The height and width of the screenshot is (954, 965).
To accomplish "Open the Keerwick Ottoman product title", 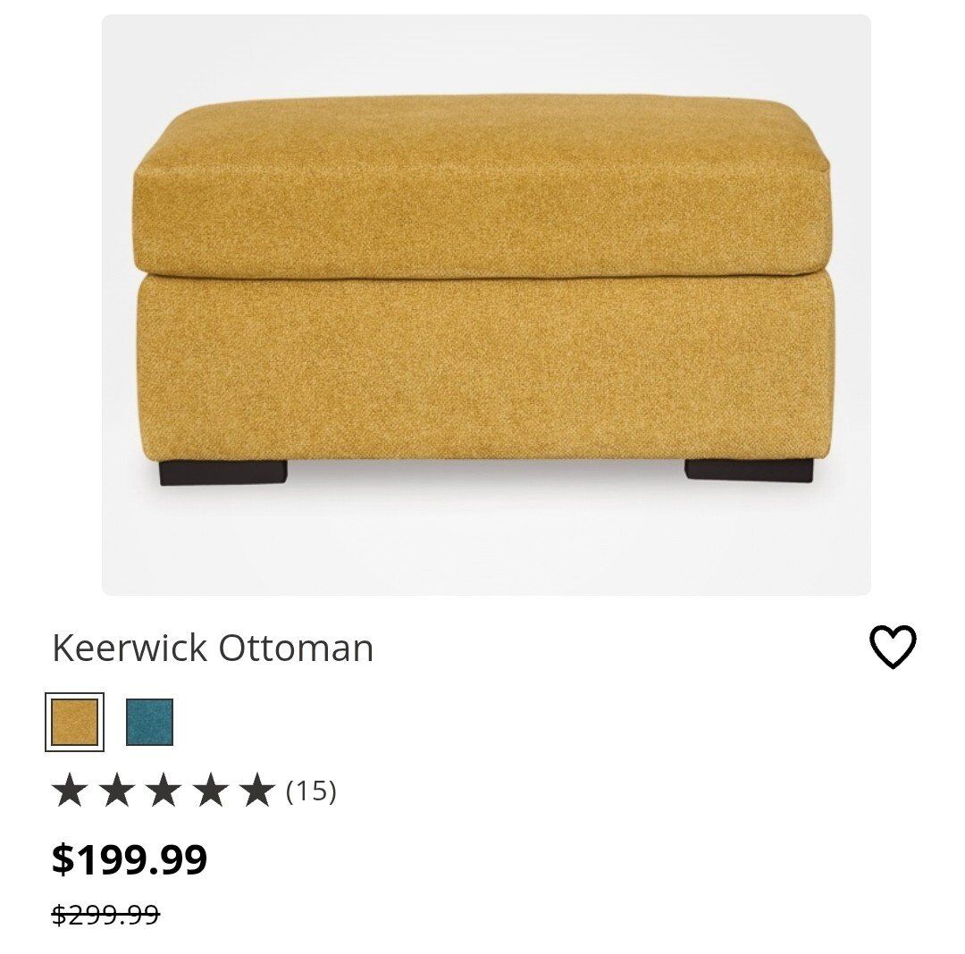I will [213, 648].
